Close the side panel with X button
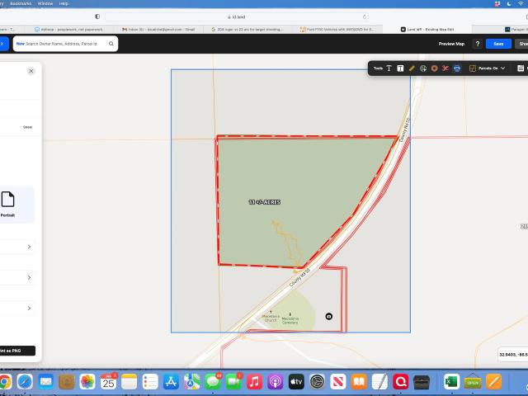The width and height of the screenshot is (528, 396). point(31,71)
